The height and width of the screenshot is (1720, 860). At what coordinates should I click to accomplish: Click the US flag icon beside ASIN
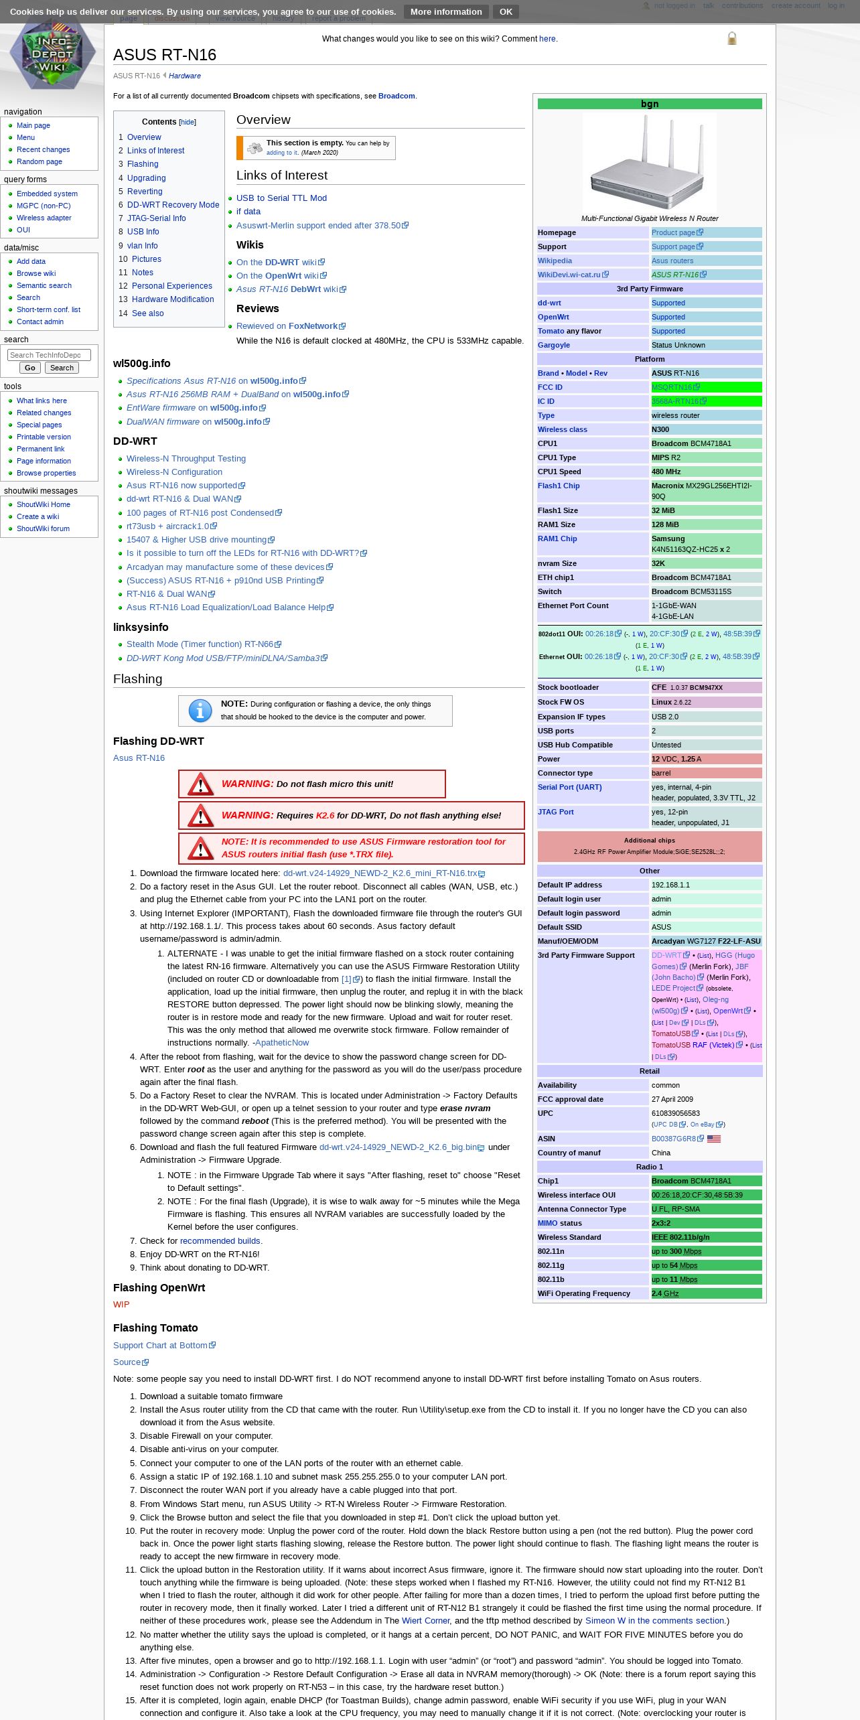(714, 1139)
